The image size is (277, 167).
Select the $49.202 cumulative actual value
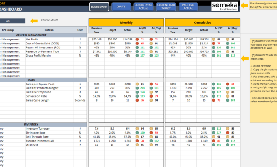click(x=204, y=40)
